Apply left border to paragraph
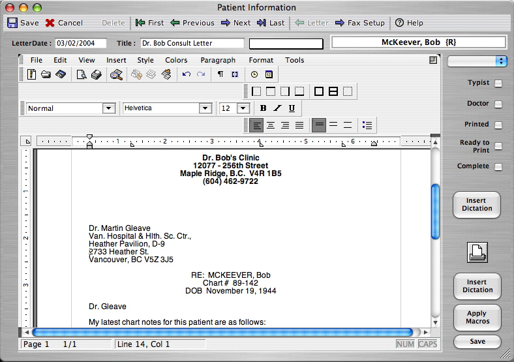Screen dimensions: 514x362 click(256, 91)
